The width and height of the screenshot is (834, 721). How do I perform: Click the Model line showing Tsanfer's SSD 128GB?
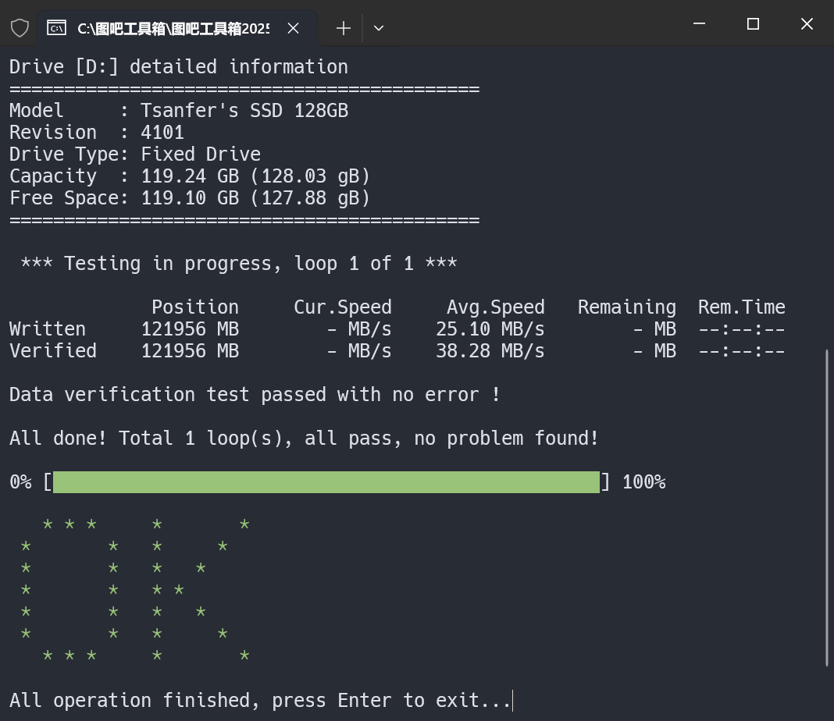179,111
